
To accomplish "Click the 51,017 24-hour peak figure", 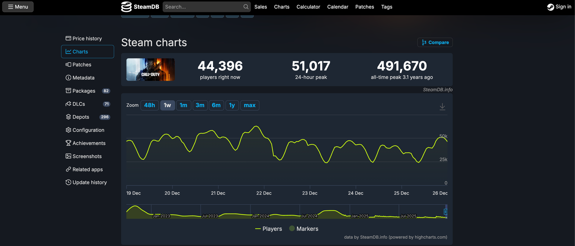I will point(311,66).
